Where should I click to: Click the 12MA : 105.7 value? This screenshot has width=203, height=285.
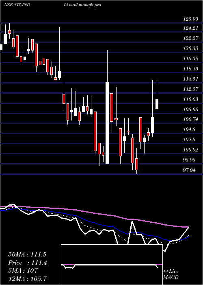[27, 278]
